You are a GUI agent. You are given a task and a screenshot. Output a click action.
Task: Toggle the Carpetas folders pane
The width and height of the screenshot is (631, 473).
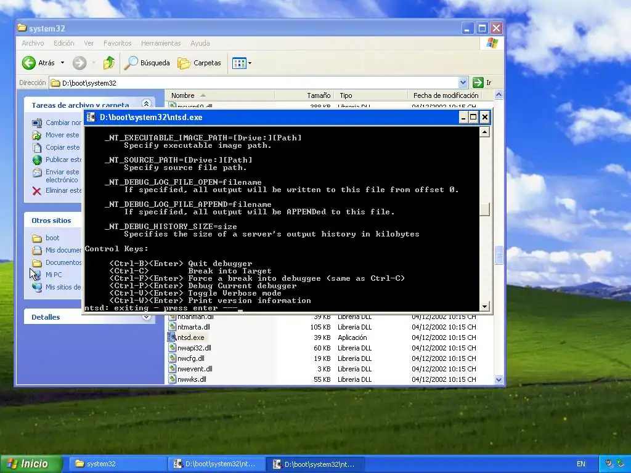[199, 63]
